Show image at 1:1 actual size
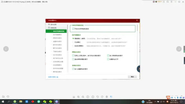Viewport: 185px width, 104px height. tap(74, 97)
